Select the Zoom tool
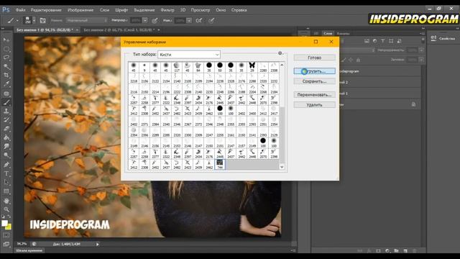 pyautogui.click(x=6, y=209)
